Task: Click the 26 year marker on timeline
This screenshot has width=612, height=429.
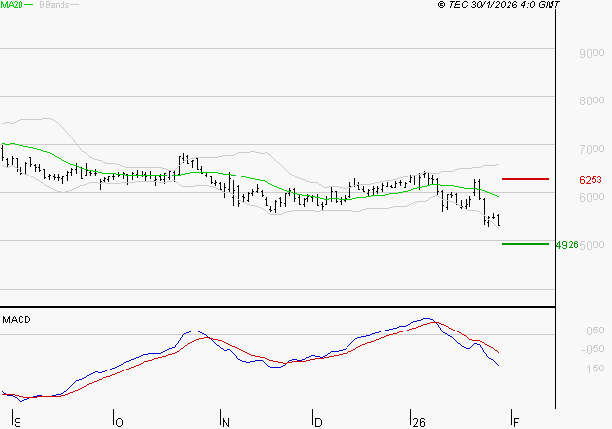Action: pyautogui.click(x=417, y=422)
